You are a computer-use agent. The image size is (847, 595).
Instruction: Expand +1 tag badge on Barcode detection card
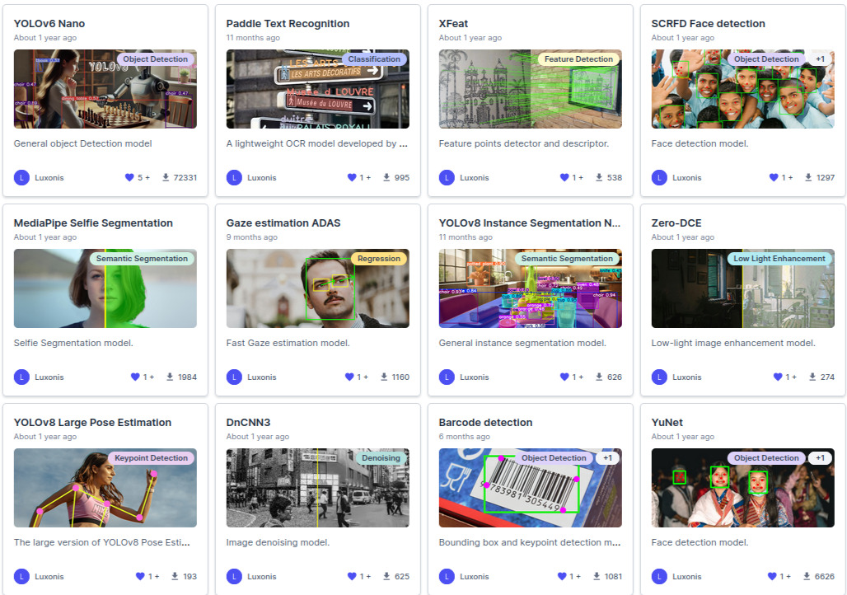tap(607, 458)
